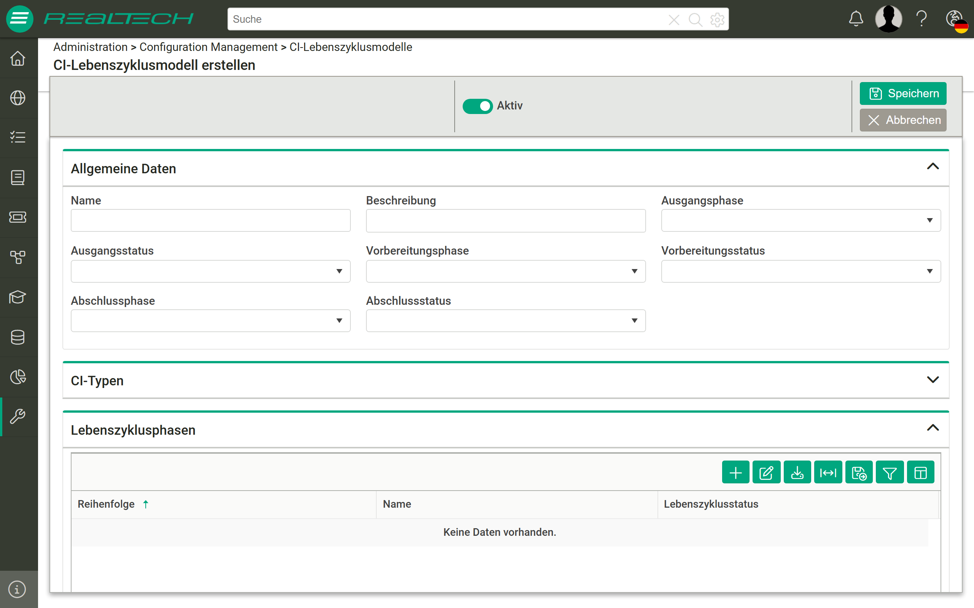Screen dimensions: 974x608
Task: Open the Abschlussstatus dropdown
Action: [506, 321]
